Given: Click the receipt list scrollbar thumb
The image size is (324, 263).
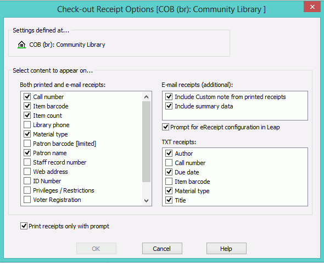Looking at the screenshot, I should (x=146, y=142).
